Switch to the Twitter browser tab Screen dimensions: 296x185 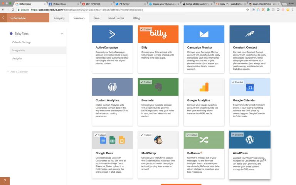[x=130, y=4]
